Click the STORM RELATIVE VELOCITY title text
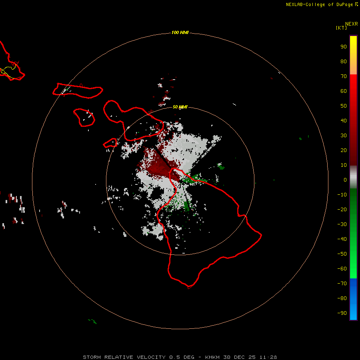This screenshot has width=360, height=360. pyautogui.click(x=124, y=357)
